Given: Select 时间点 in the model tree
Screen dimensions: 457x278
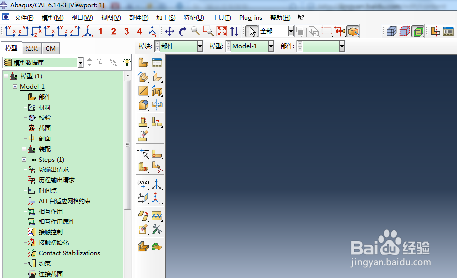Looking at the screenshot, I should [x=48, y=190].
